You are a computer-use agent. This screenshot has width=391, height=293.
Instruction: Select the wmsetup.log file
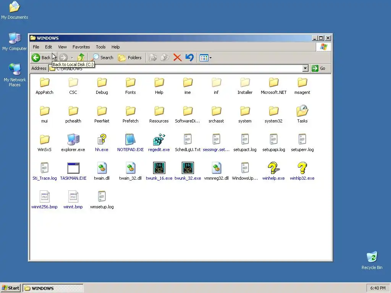tap(102, 200)
